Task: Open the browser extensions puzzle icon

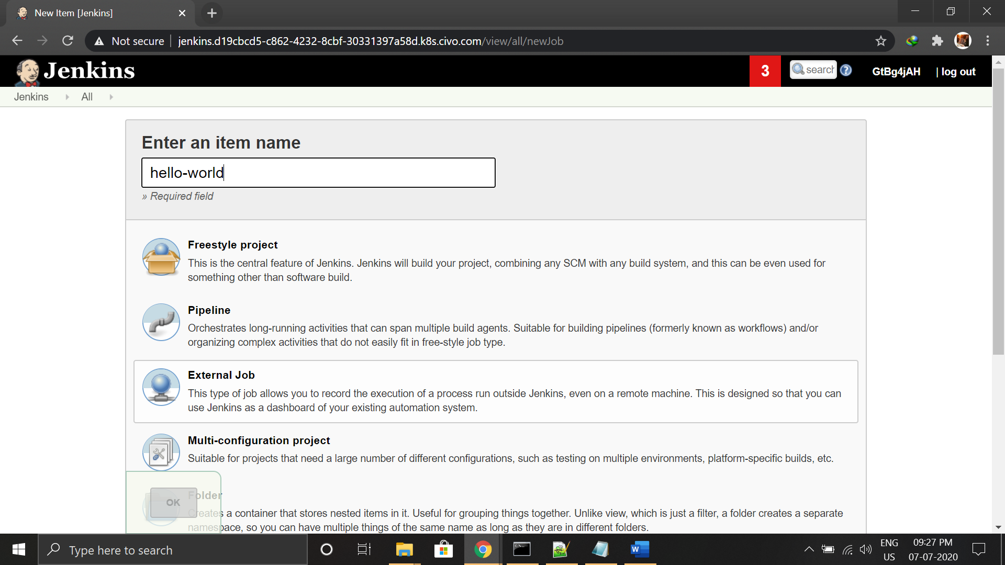Action: [937, 41]
